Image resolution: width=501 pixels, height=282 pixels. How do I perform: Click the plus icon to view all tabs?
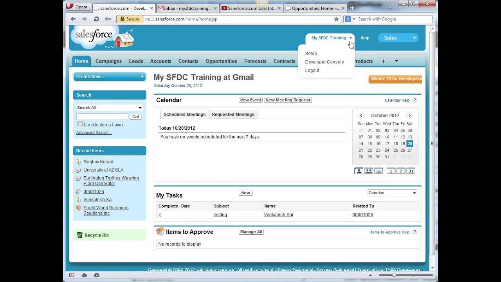coord(384,61)
